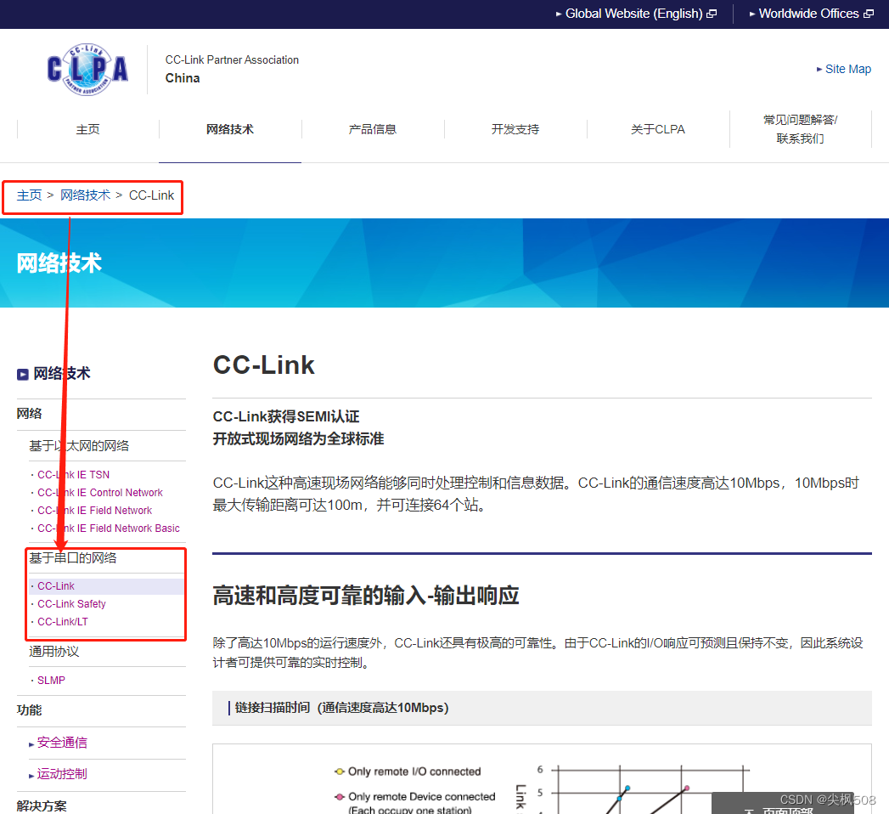
Task: Click the 解决方案 sidebar section heading
Action: (42, 806)
